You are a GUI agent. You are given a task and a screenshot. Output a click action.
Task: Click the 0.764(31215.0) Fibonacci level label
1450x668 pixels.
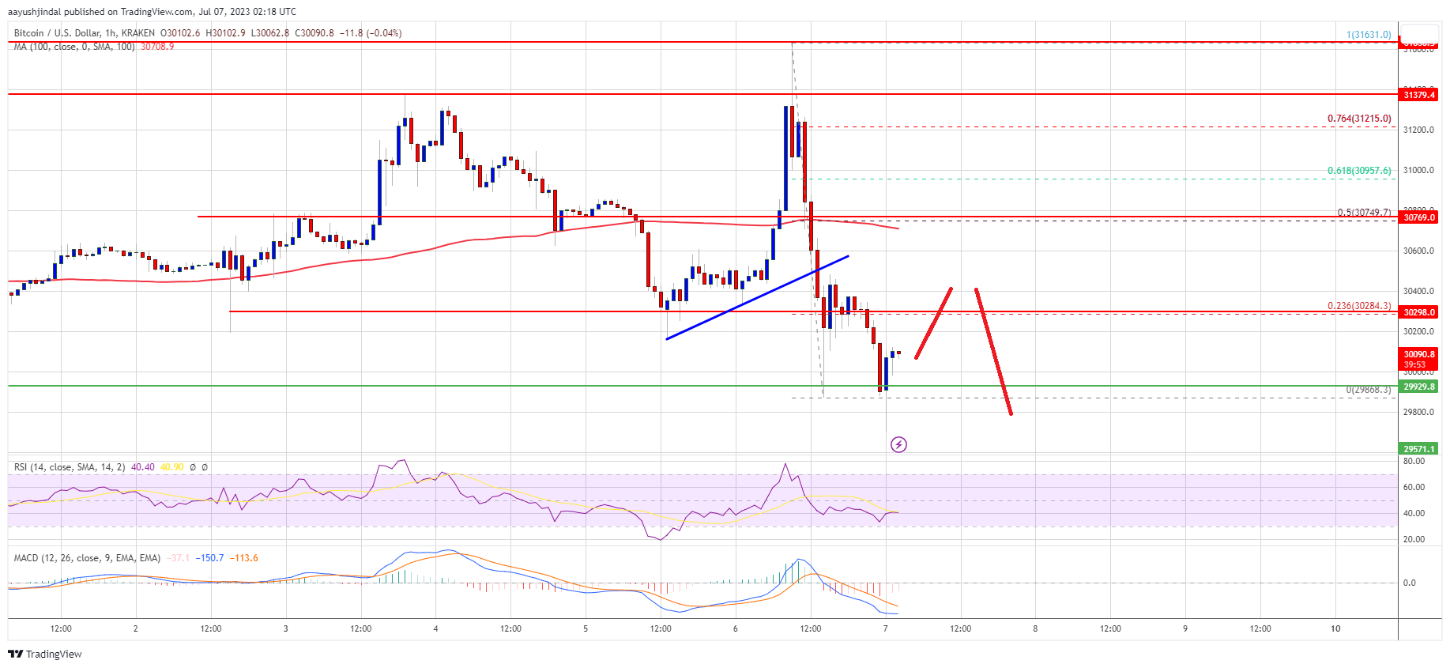(1359, 119)
